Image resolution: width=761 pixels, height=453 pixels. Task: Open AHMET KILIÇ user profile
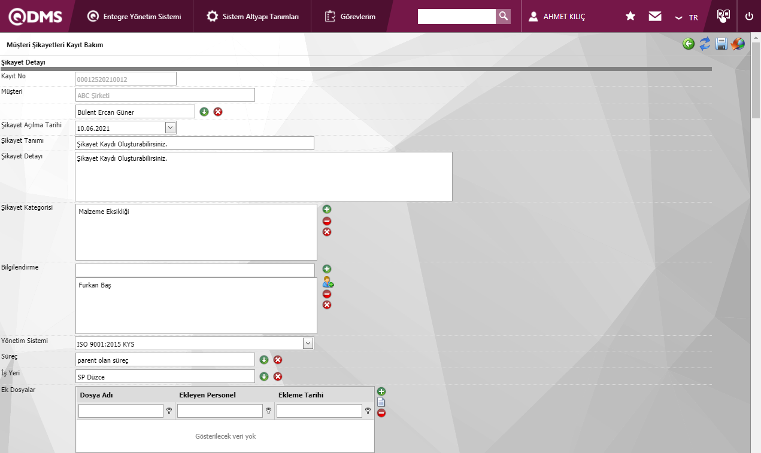click(557, 17)
